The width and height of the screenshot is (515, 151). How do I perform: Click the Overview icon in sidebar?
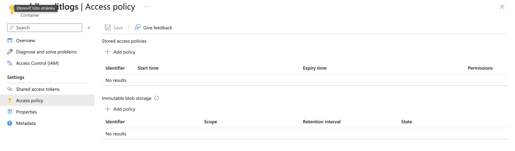pos(10,41)
